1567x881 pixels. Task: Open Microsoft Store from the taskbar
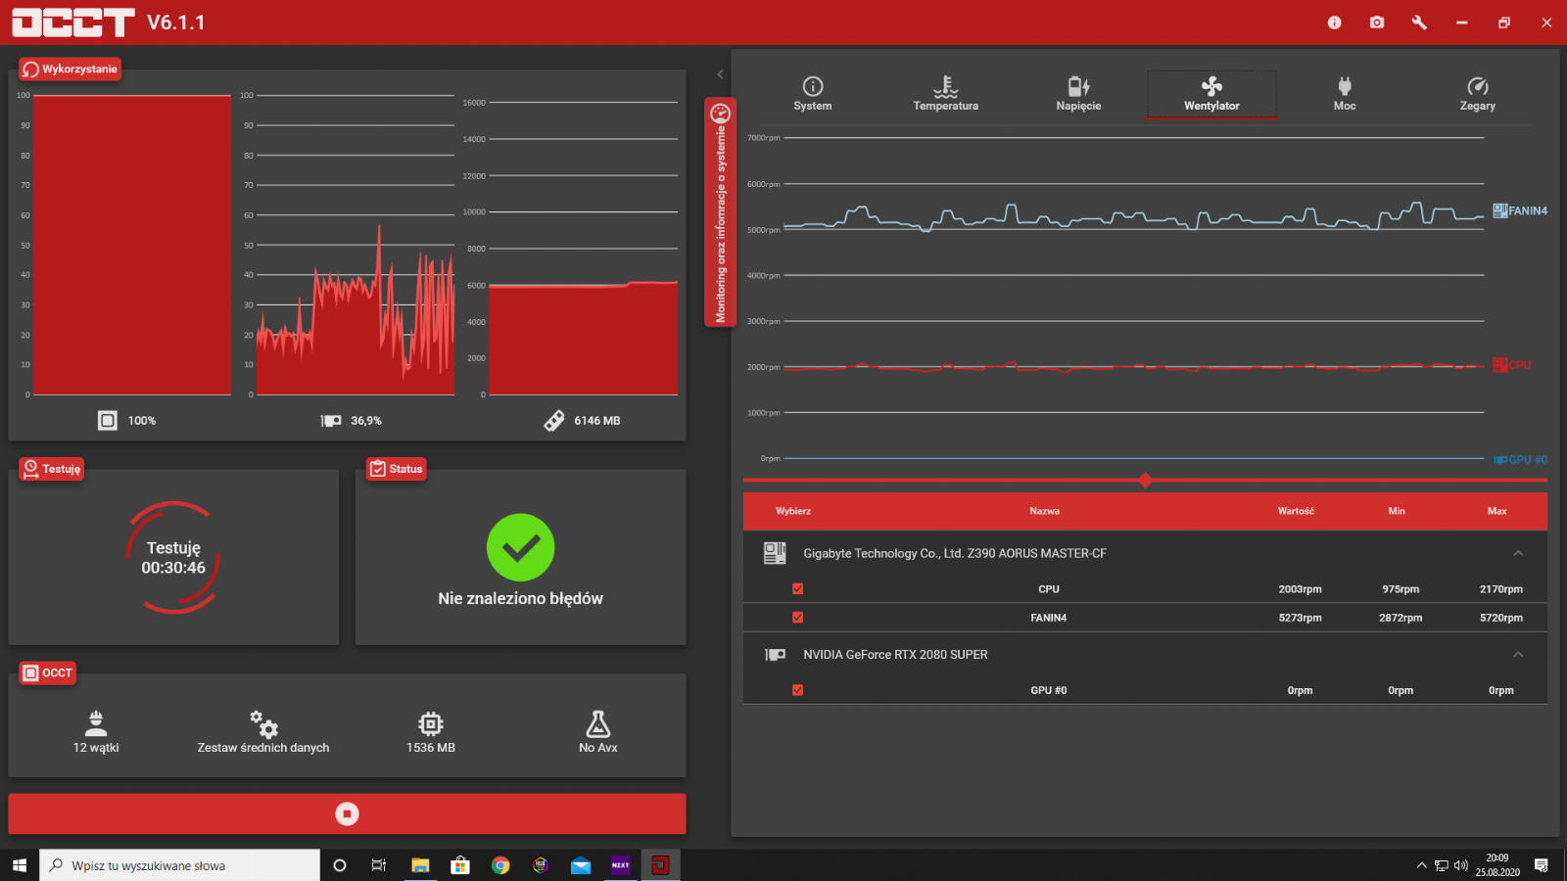(460, 865)
